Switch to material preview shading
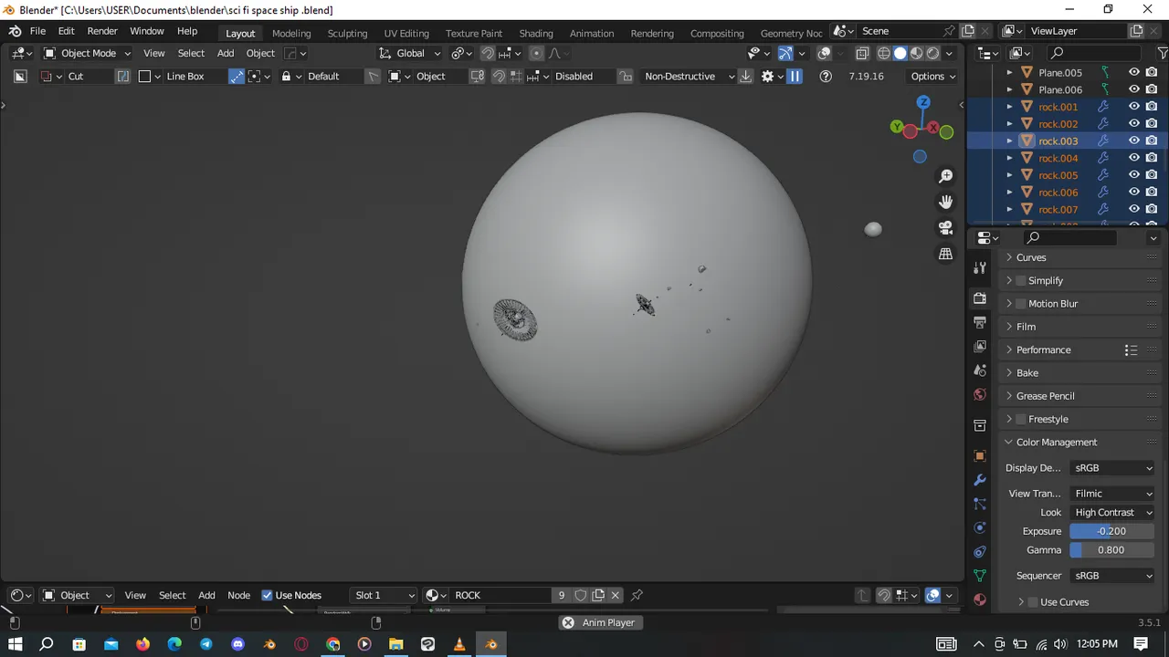This screenshot has width=1169, height=657. [x=916, y=53]
